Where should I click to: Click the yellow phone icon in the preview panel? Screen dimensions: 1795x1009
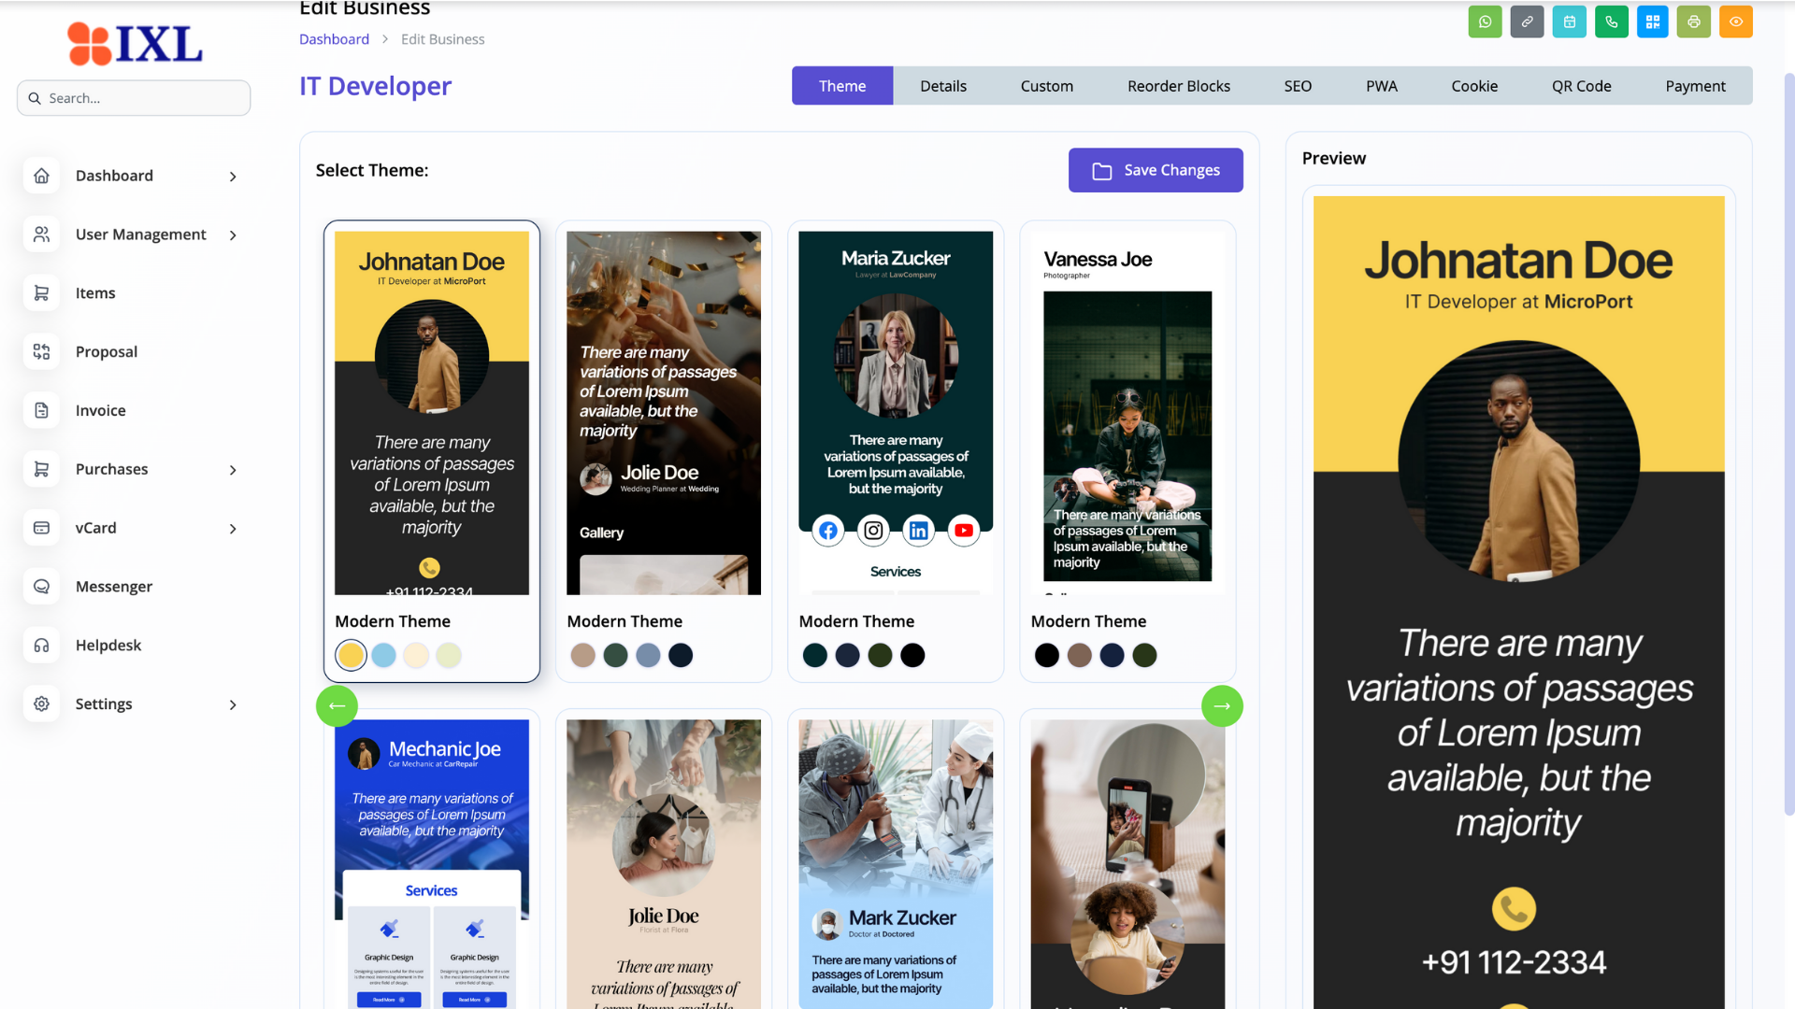(1514, 908)
